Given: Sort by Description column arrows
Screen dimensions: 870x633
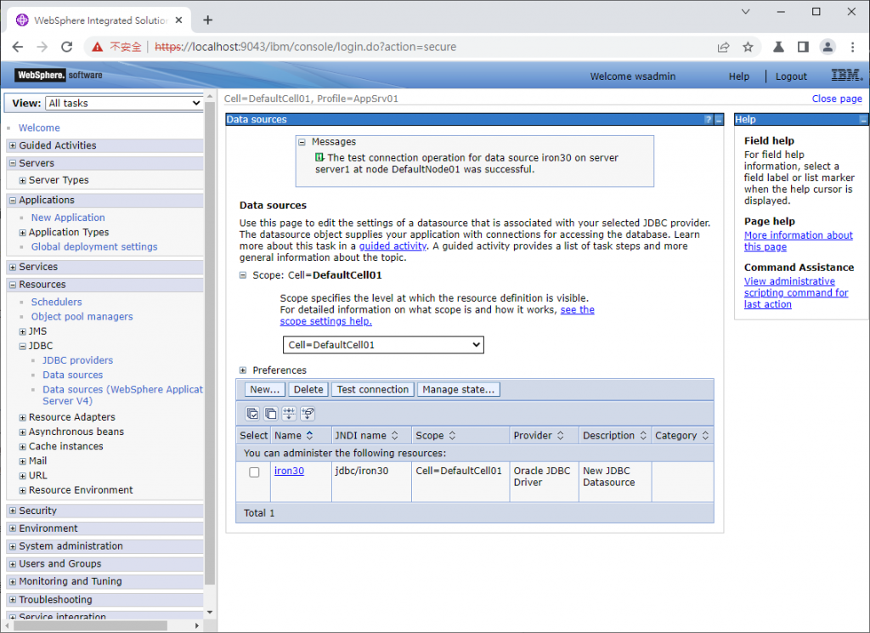Looking at the screenshot, I should [643, 436].
